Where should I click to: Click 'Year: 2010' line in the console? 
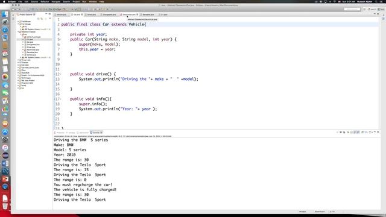pos(65,155)
